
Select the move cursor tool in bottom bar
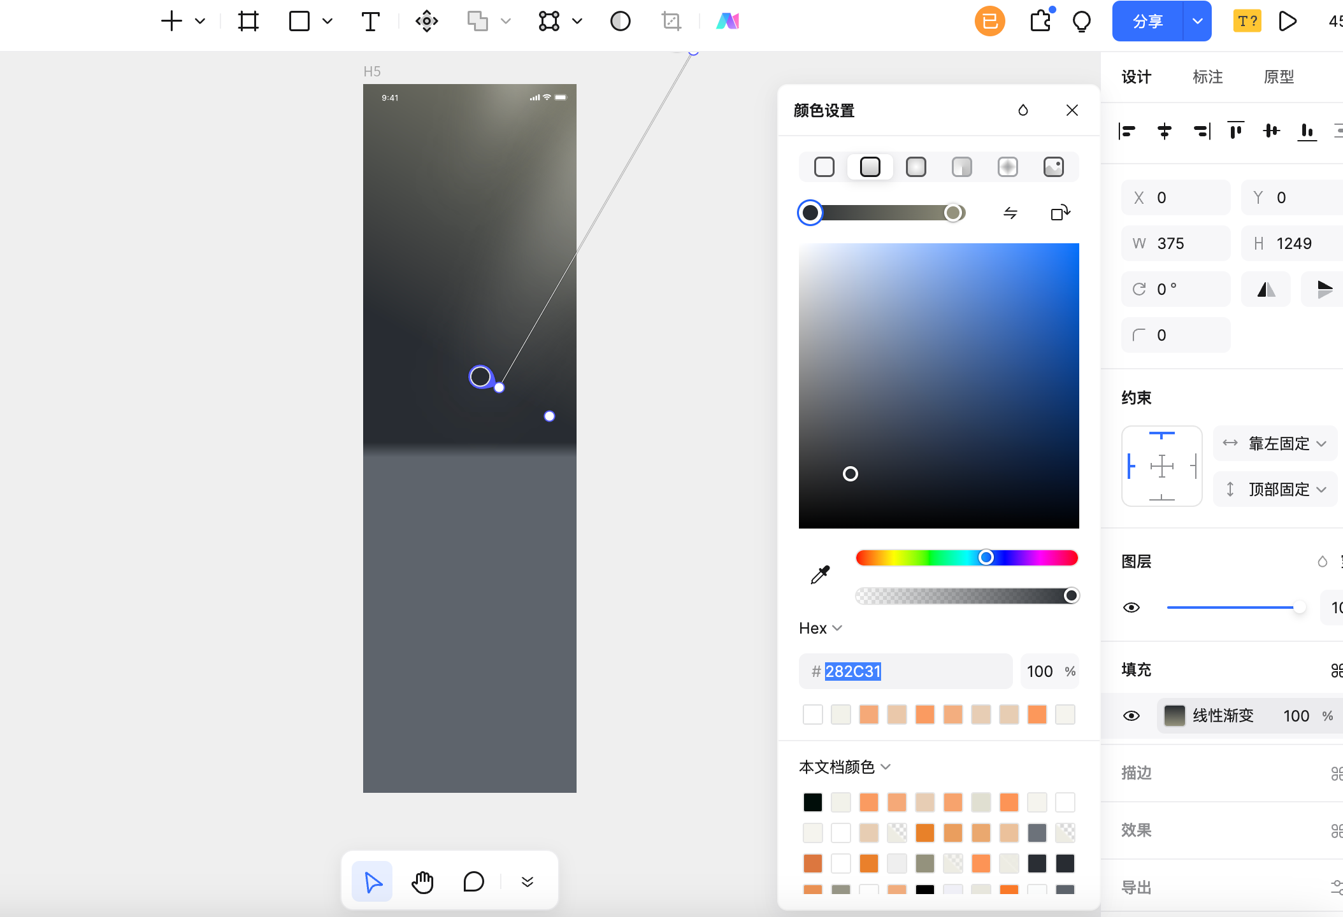point(372,881)
